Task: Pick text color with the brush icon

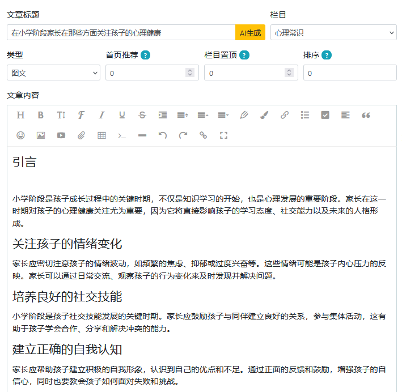Action: click(x=264, y=115)
